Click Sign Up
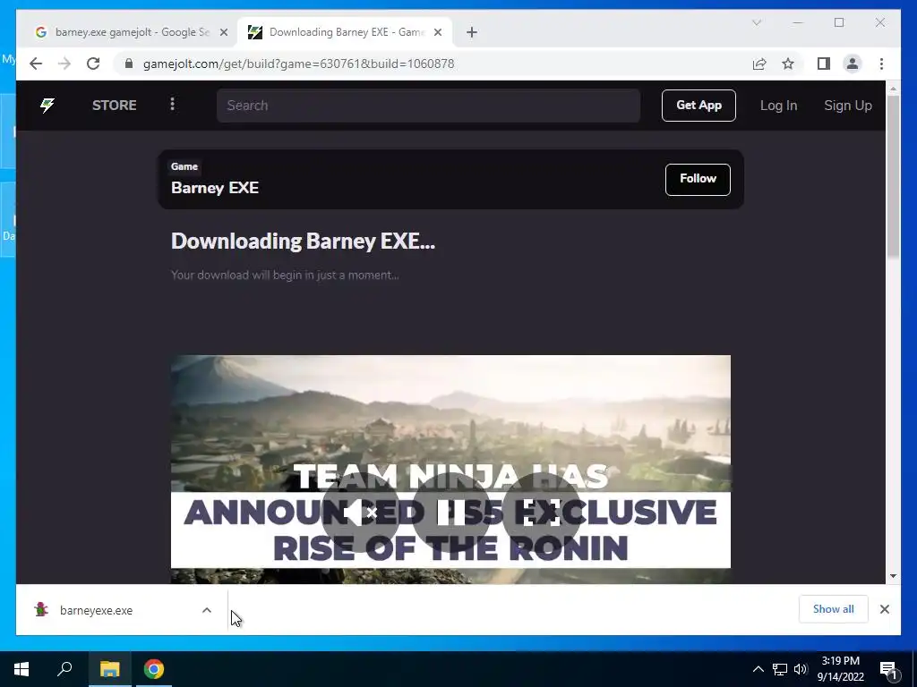Viewport: 917px width, 687px height. click(847, 106)
